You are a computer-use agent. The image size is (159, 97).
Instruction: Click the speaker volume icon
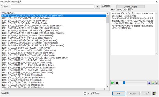pos(157,83)
